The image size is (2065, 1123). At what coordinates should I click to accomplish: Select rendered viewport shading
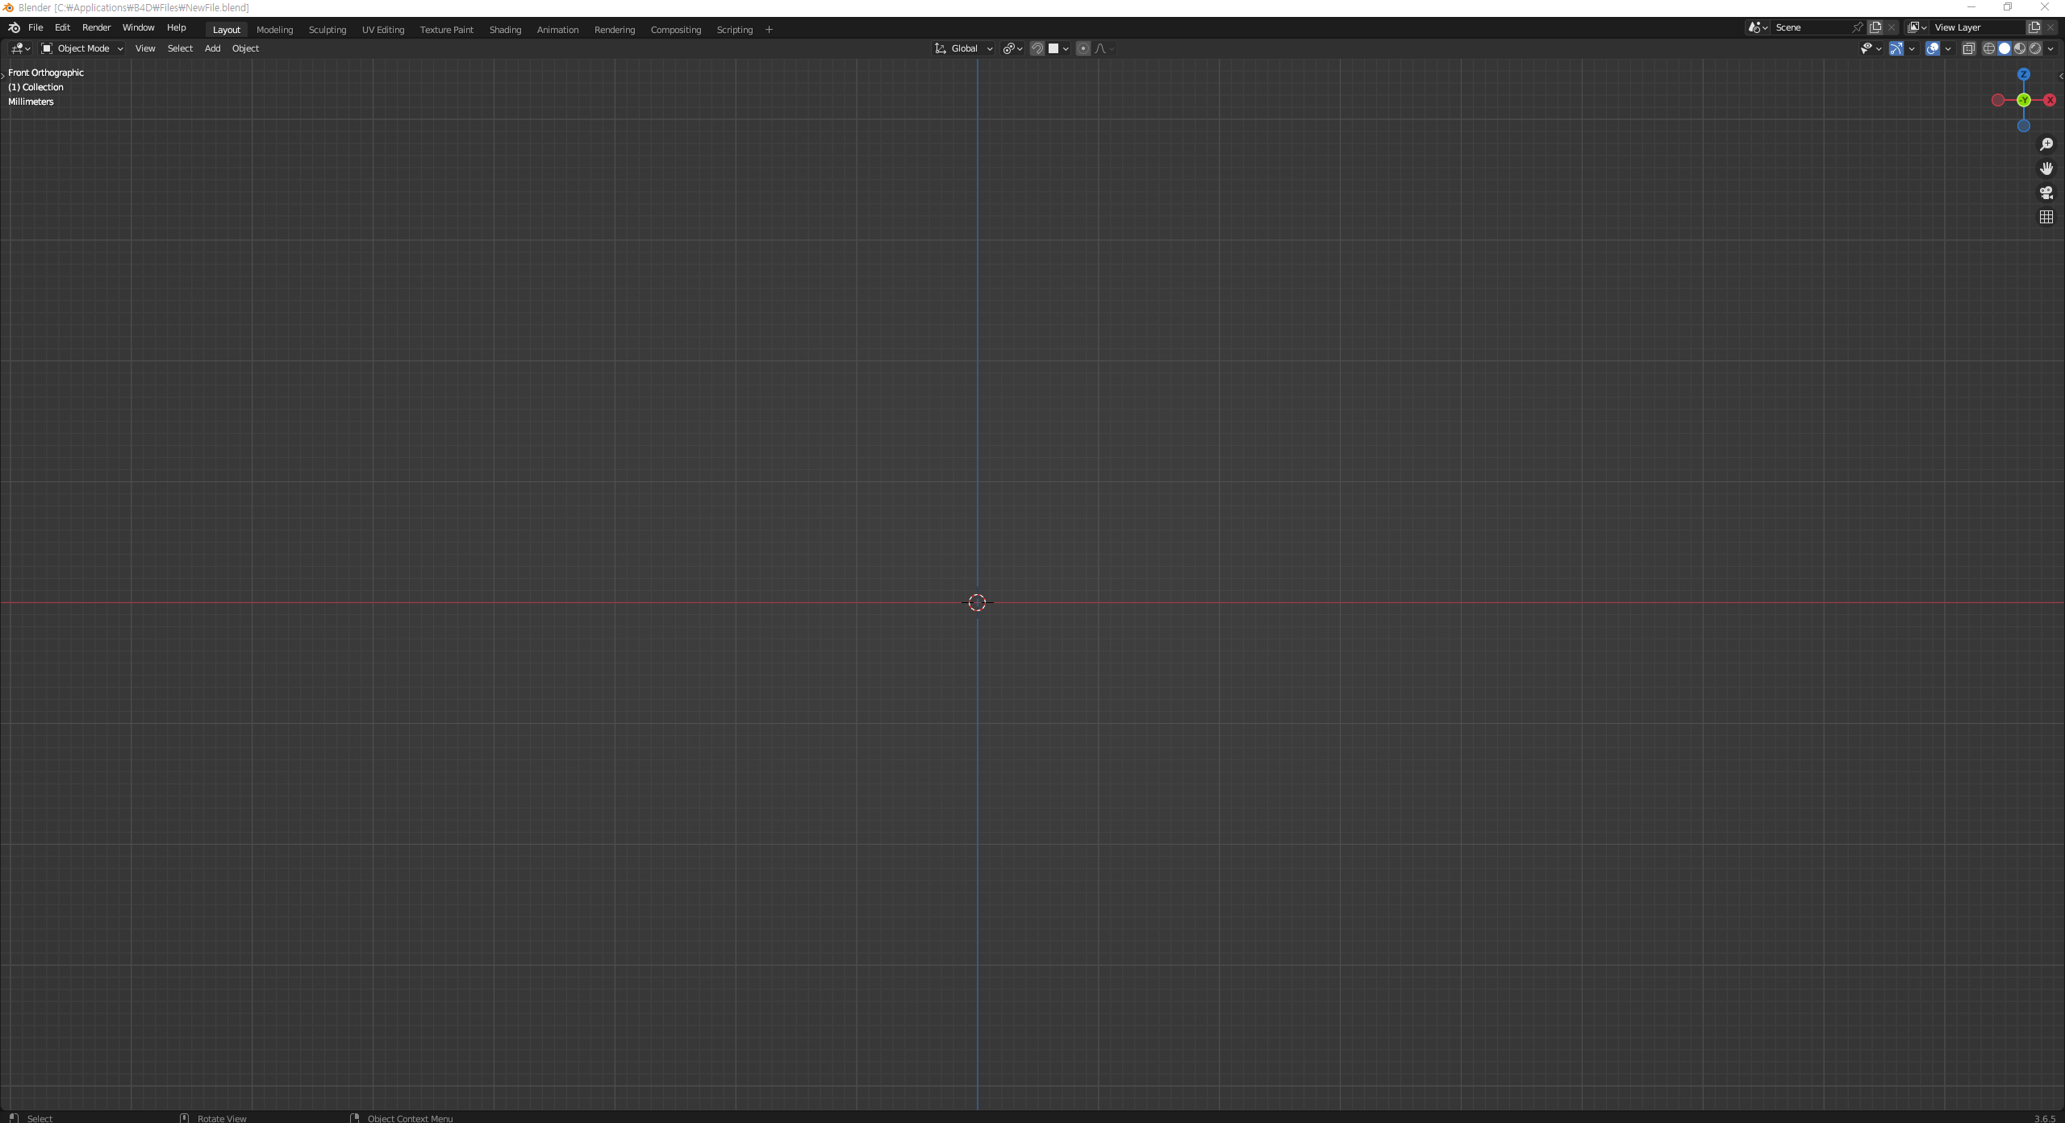[2035, 48]
